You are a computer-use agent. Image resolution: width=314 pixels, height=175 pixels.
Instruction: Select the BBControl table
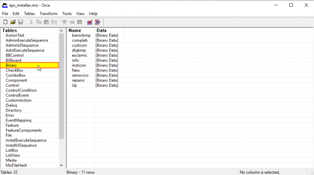[15, 55]
